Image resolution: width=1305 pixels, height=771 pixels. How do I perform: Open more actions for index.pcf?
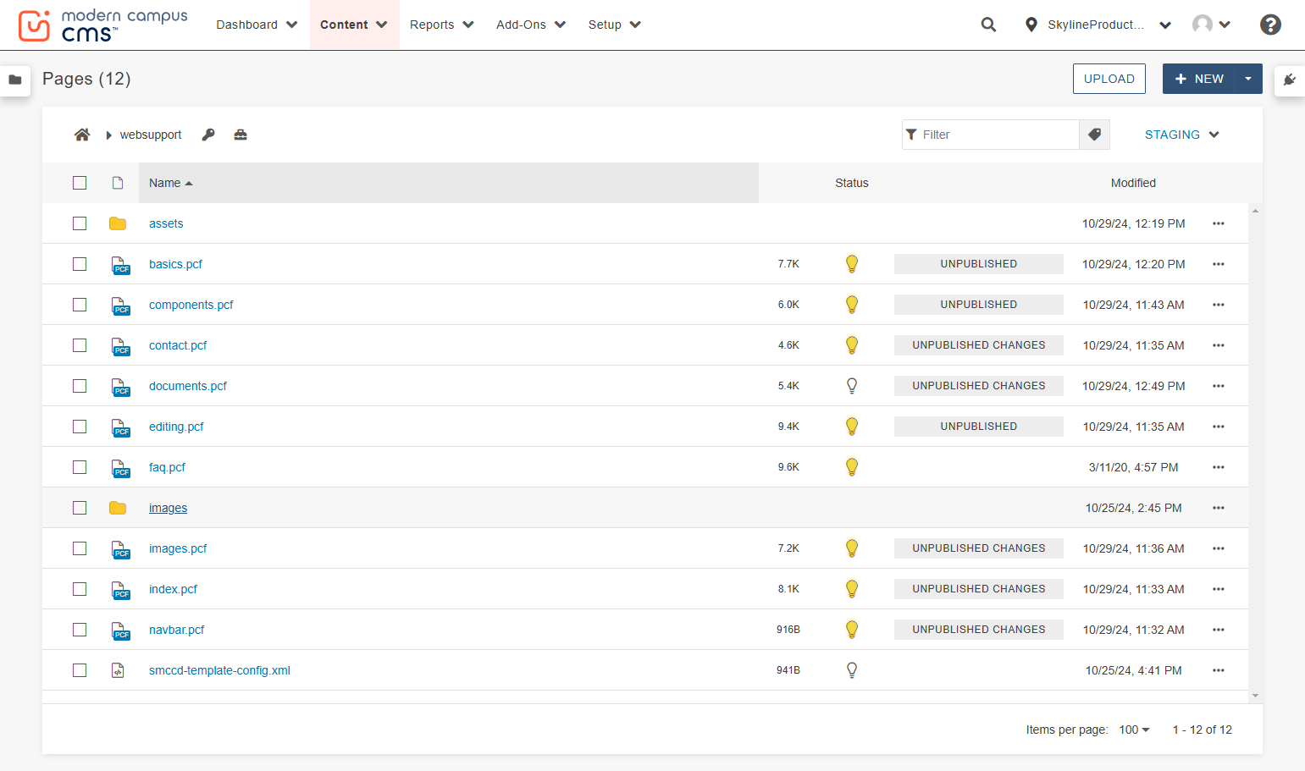1219,589
